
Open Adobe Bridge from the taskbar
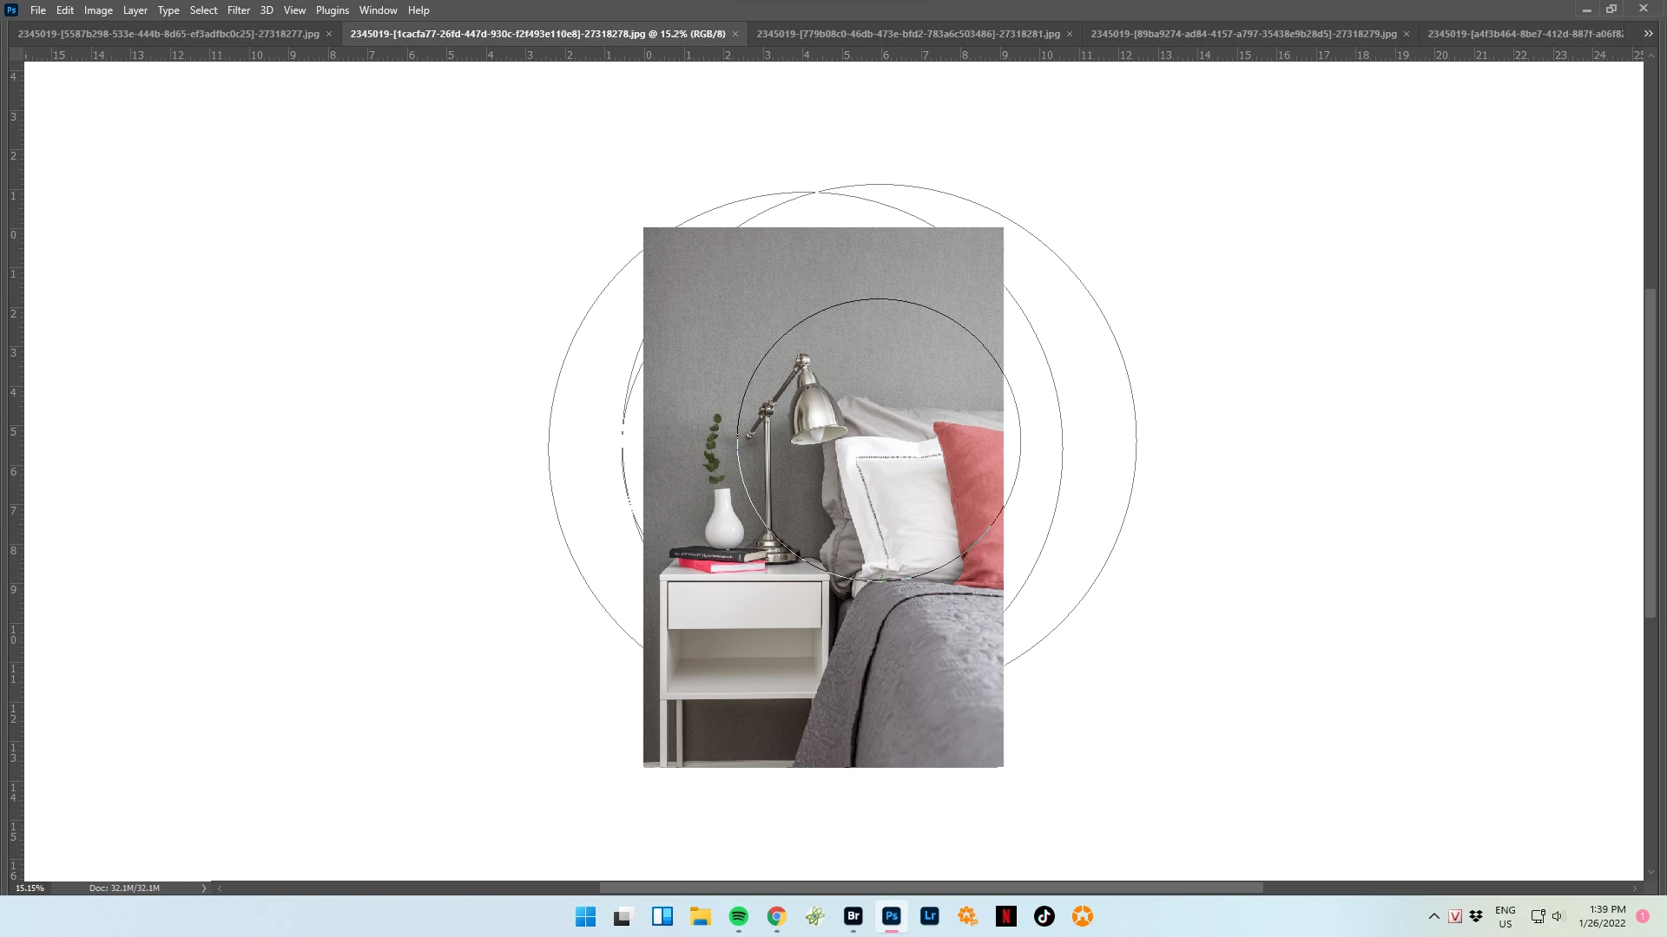point(853,916)
